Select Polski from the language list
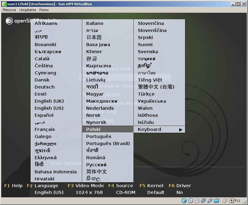The width and height of the screenshot is (248, 205). [x=108, y=129]
